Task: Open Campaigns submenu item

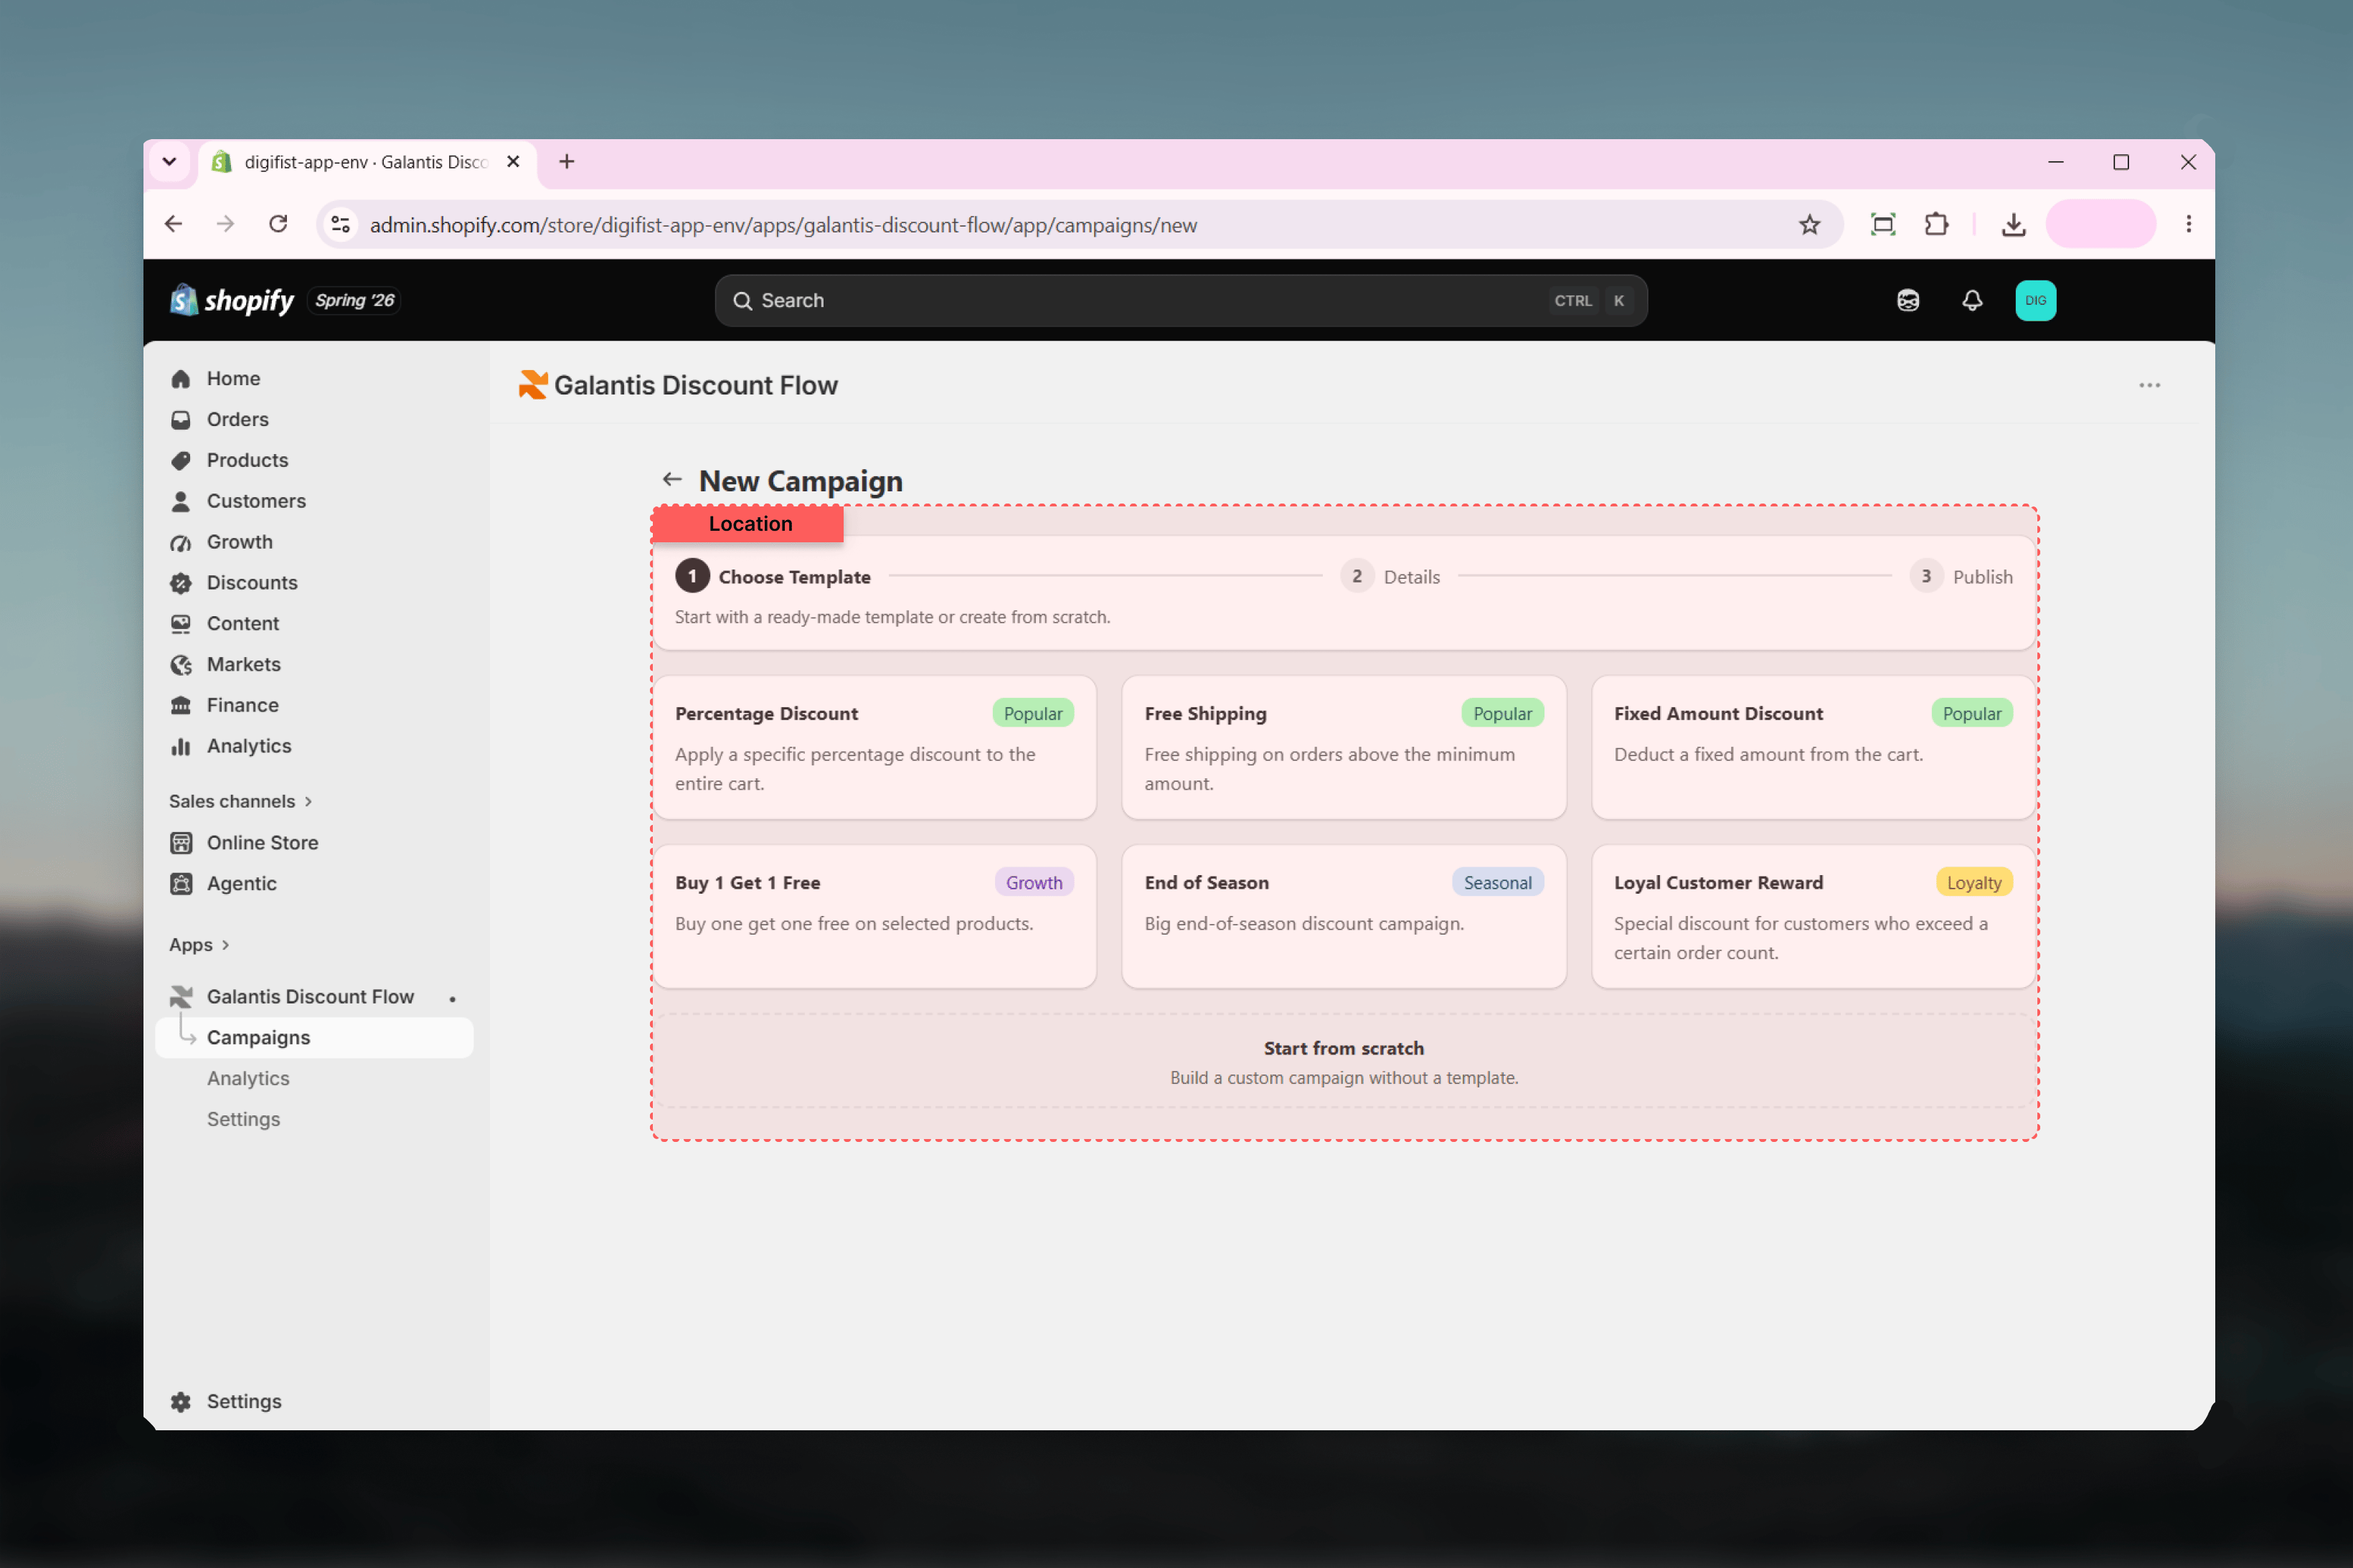Action: (x=314, y=1038)
